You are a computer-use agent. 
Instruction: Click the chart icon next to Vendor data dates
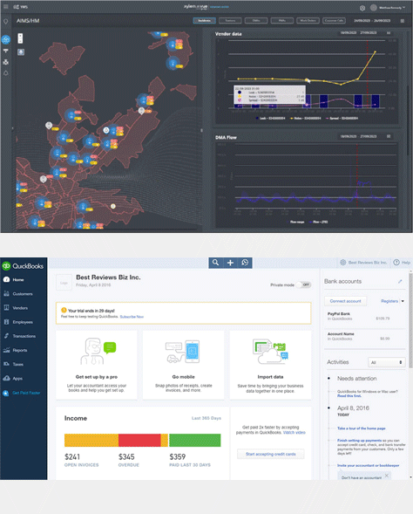389,33
